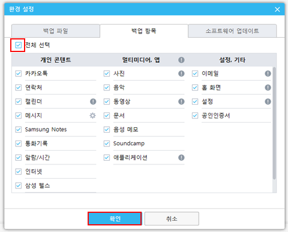Switch to the 백업 파일 tab
Image resolution: width=288 pixels, height=232 pixels.
pos(56,31)
